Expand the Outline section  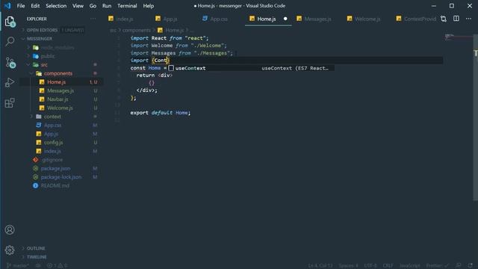coord(36,248)
